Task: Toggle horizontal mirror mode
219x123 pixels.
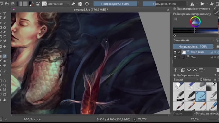Action: [x=192, y=4]
